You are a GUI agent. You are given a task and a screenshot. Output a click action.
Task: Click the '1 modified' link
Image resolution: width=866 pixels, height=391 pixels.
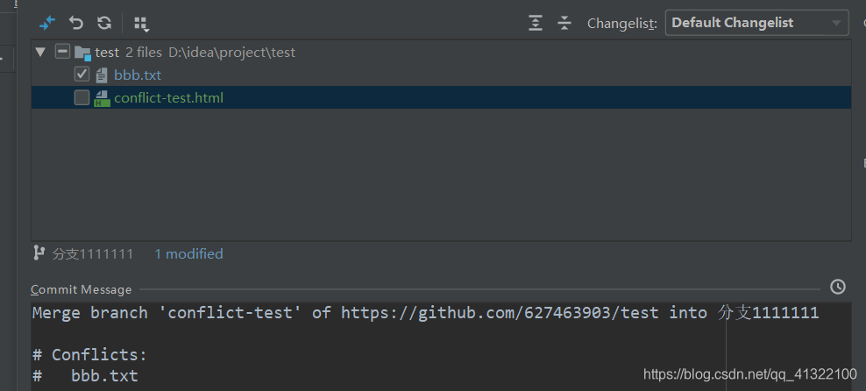pos(188,253)
